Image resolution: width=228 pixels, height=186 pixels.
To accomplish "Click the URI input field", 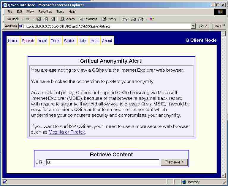I will tap(103, 162).
